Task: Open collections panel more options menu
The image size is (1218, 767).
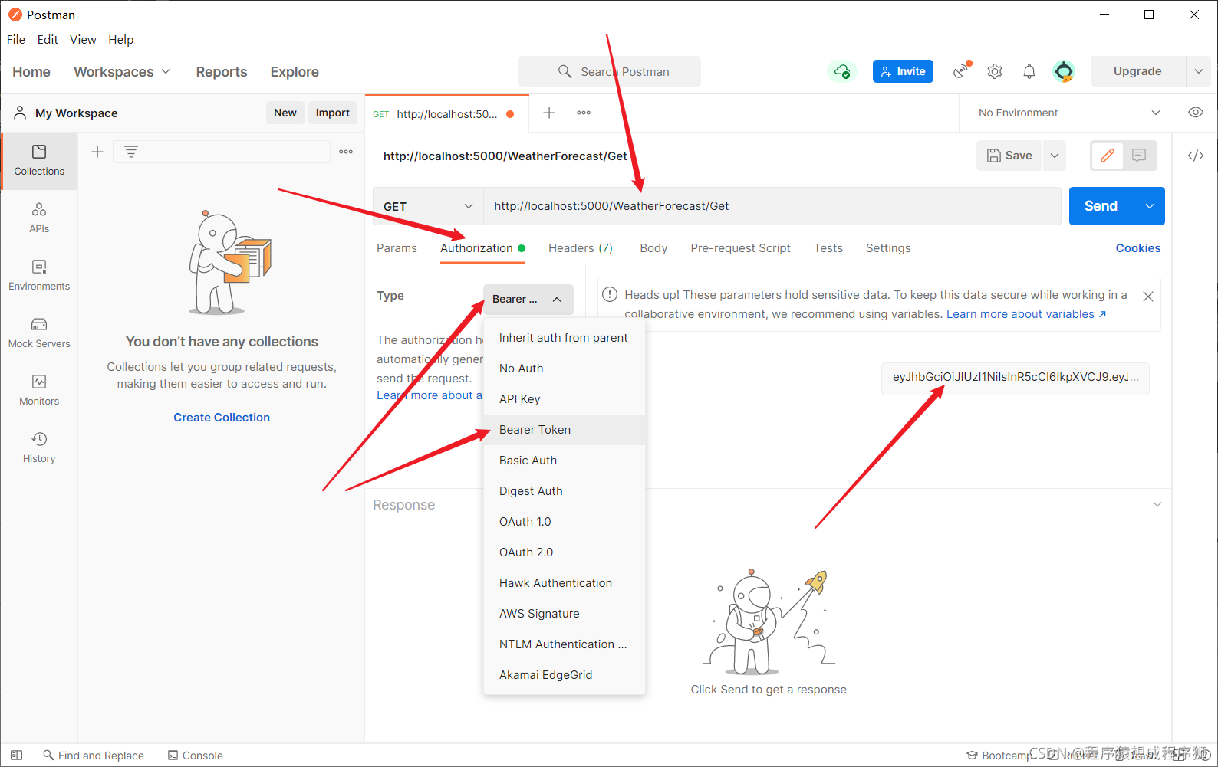Action: pyautogui.click(x=346, y=152)
